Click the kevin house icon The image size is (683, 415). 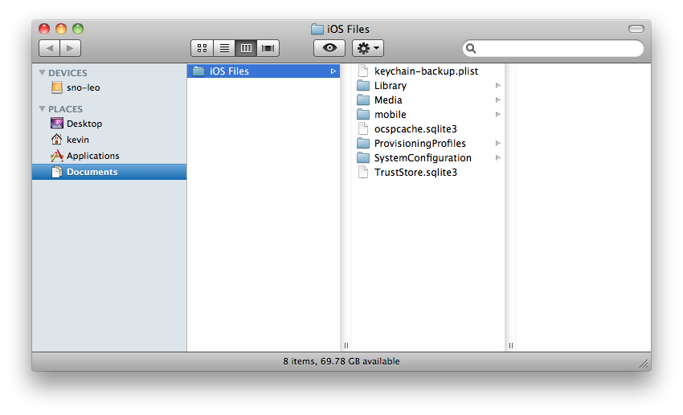pyautogui.click(x=56, y=139)
